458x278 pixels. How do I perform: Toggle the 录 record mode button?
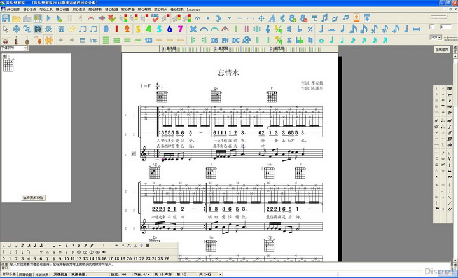click(x=49, y=29)
